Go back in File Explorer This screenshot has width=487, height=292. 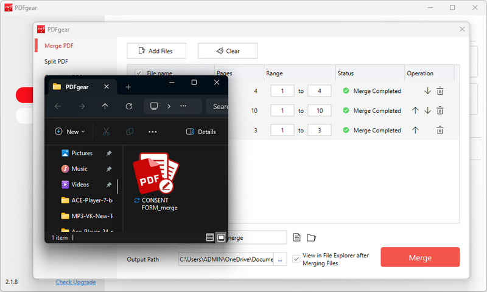click(x=58, y=106)
